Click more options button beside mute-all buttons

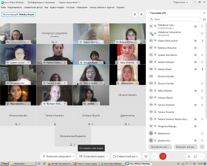tap(202, 147)
